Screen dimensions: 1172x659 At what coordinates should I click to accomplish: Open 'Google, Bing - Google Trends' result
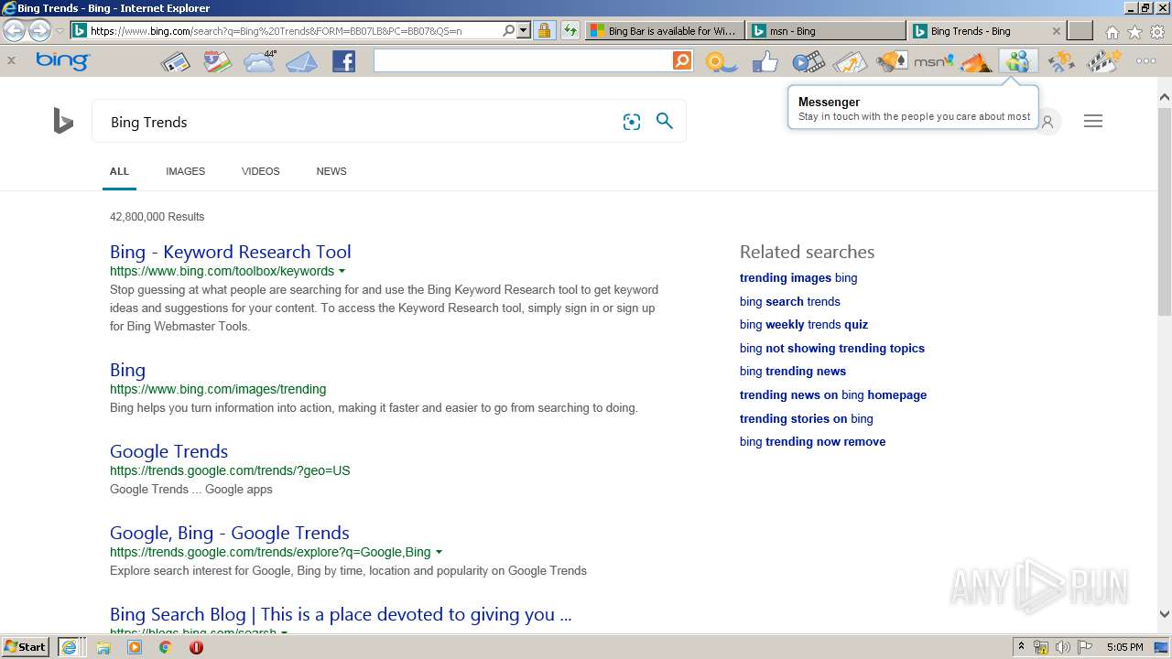click(x=229, y=533)
